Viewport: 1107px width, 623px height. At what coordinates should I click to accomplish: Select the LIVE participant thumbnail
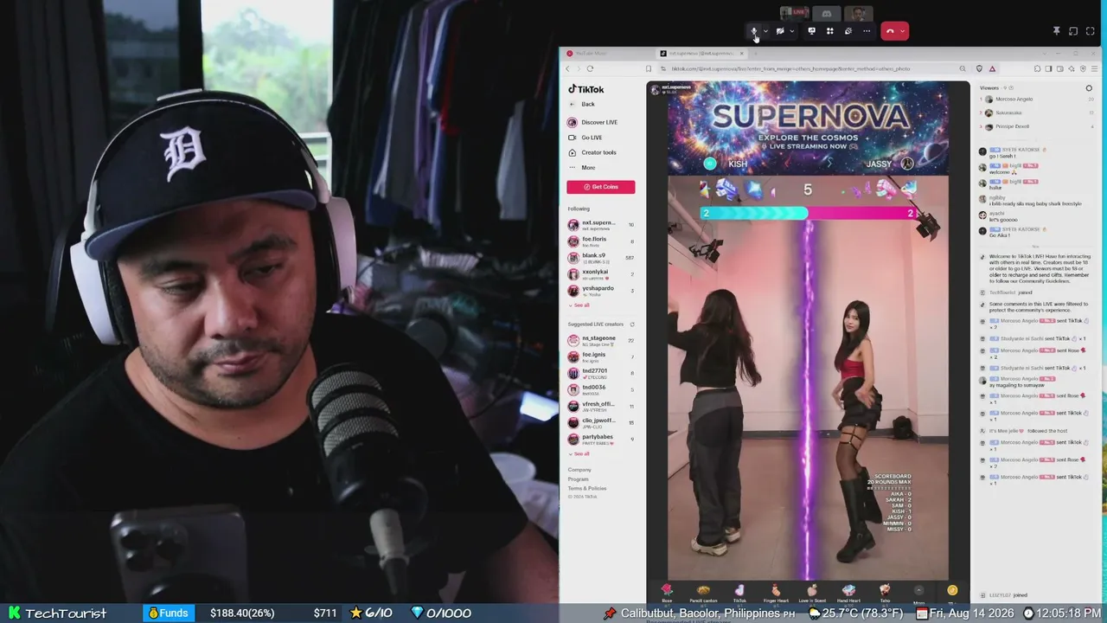click(794, 13)
